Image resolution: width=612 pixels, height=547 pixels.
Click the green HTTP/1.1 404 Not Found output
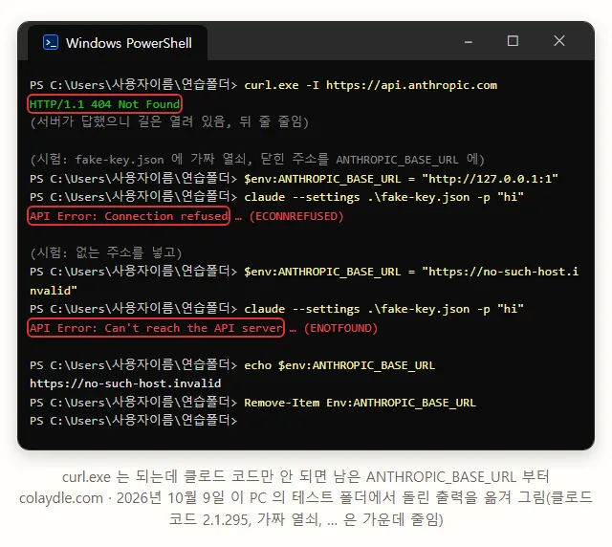pos(104,104)
